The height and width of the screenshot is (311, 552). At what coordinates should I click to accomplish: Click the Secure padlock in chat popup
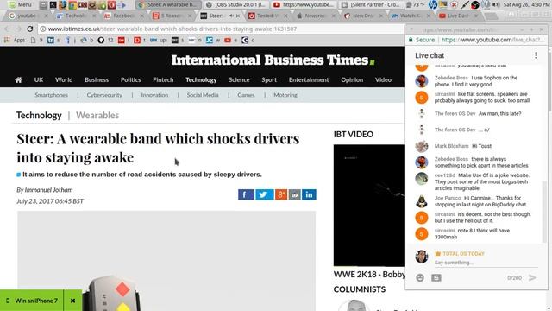[411, 40]
